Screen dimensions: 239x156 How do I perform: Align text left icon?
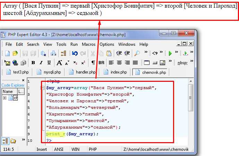(x=111, y=63)
